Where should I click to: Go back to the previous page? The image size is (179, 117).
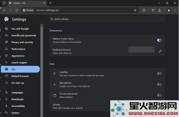tap(4, 10)
